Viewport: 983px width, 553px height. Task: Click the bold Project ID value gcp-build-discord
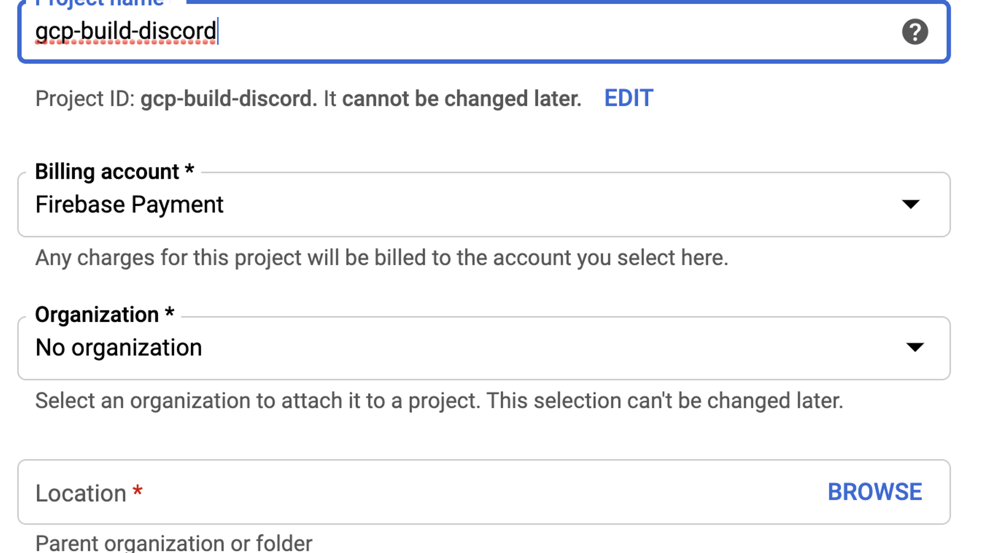pos(228,99)
